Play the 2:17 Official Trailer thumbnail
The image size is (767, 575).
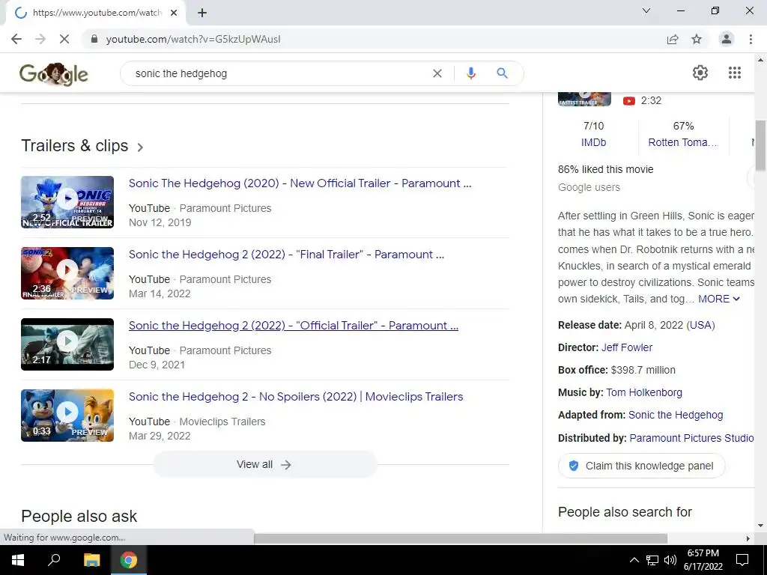tap(67, 344)
